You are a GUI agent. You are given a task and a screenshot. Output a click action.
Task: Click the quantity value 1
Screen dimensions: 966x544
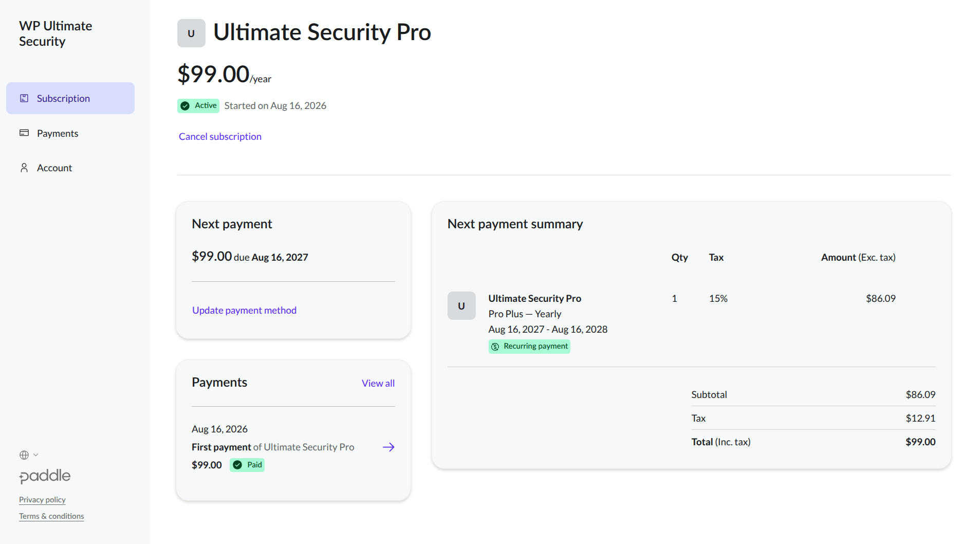pos(674,298)
